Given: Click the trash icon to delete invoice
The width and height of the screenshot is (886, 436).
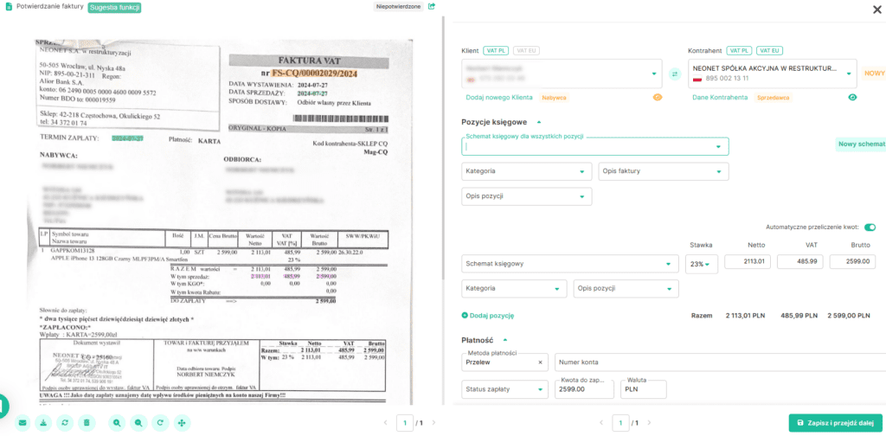Looking at the screenshot, I should coord(86,423).
